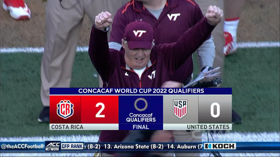The height and width of the screenshot is (157, 280).
Task: Select Costa Rica's score of 2
Action: tap(100, 110)
